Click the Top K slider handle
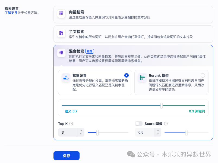Viewport: 218px width, 163px height. click(97, 133)
